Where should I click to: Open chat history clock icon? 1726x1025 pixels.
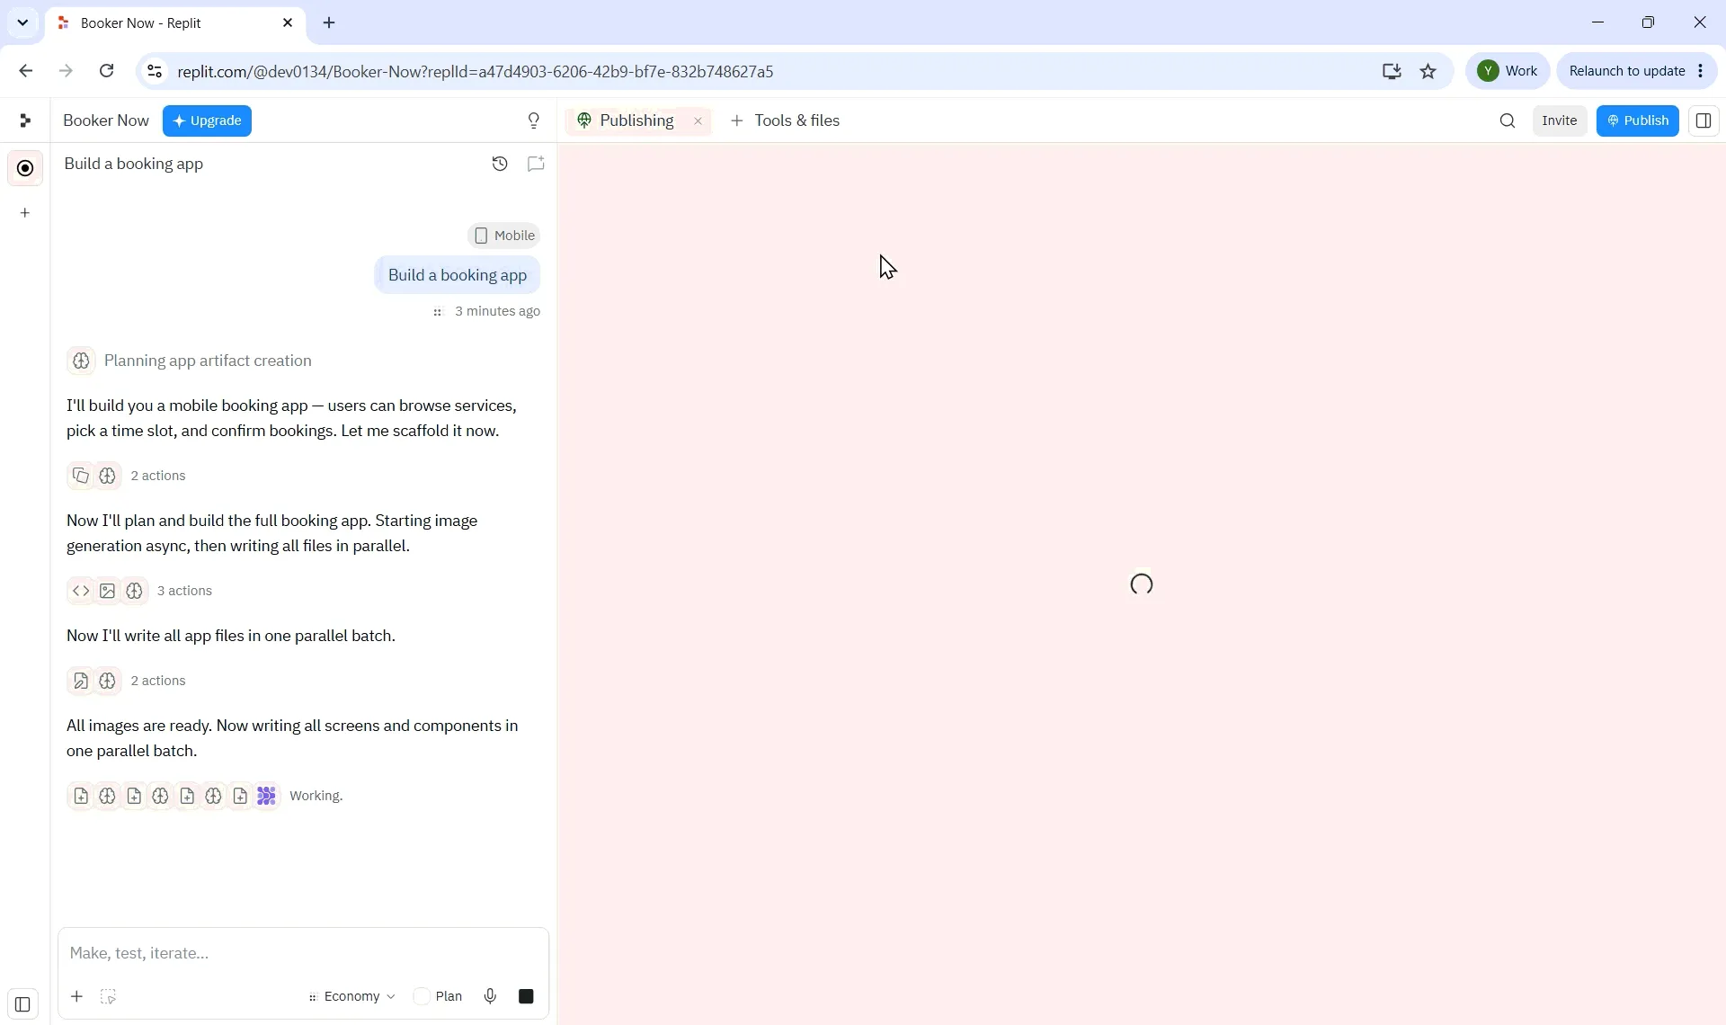pyautogui.click(x=500, y=164)
